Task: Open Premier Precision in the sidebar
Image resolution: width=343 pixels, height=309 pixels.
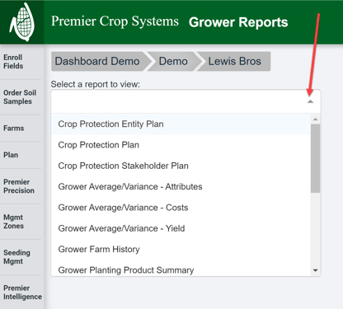Action: tap(19, 186)
